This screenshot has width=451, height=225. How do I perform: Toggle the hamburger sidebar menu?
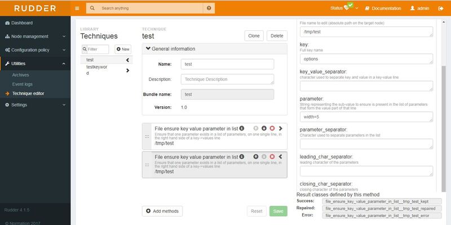pyautogui.click(x=77, y=8)
